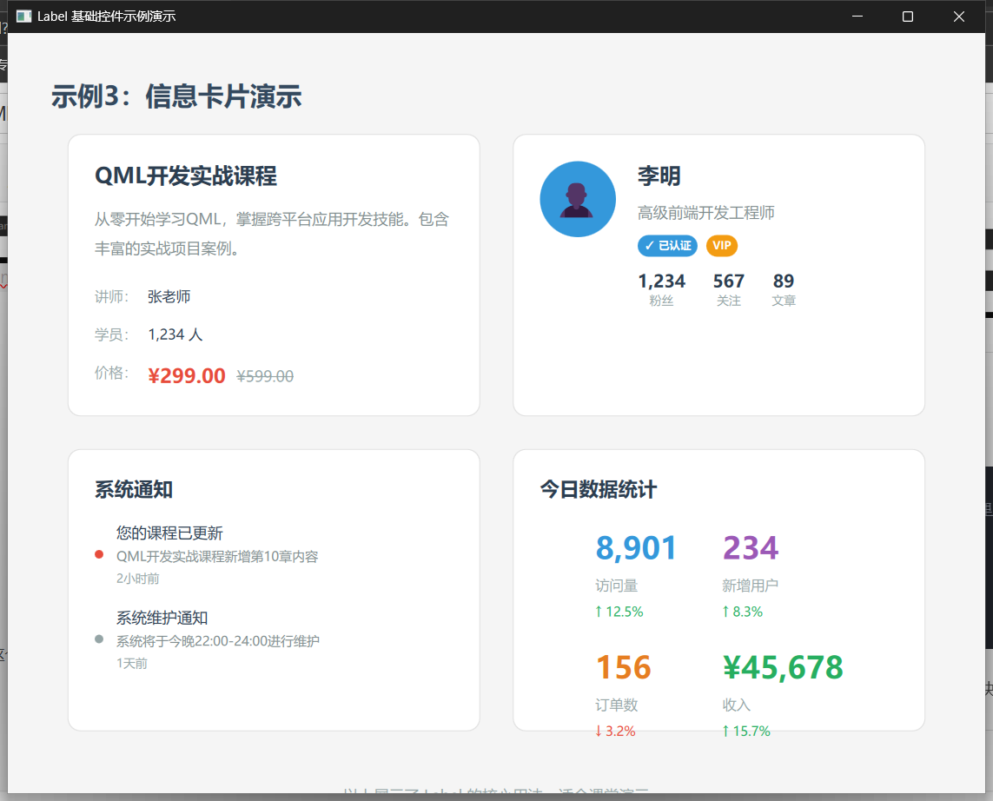Click the app icon in the title bar
Image resolution: width=993 pixels, height=801 pixels.
tap(23, 16)
